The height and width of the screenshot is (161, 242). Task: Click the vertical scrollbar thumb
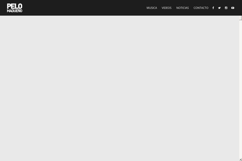240,18
